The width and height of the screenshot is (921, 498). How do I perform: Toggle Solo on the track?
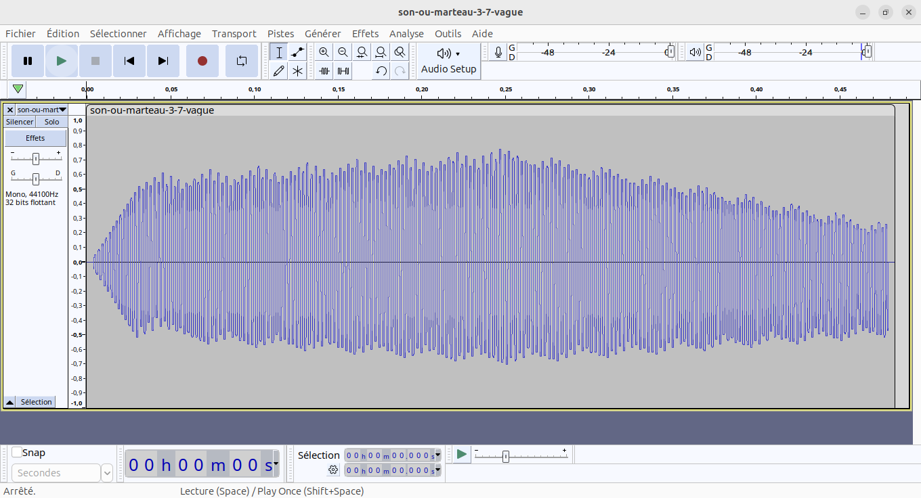pyautogui.click(x=52, y=122)
